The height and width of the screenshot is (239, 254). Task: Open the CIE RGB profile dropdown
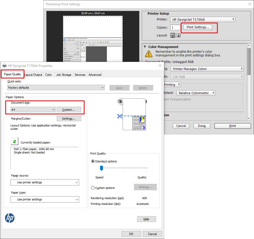click(207, 77)
